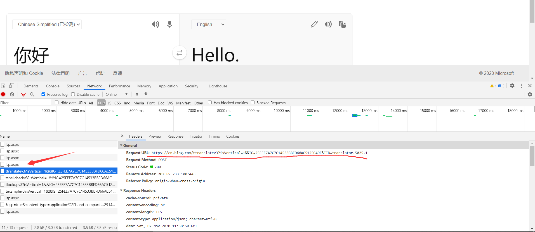Check Has blocked cookies checkbox
The image size is (535, 232).
(210, 102)
